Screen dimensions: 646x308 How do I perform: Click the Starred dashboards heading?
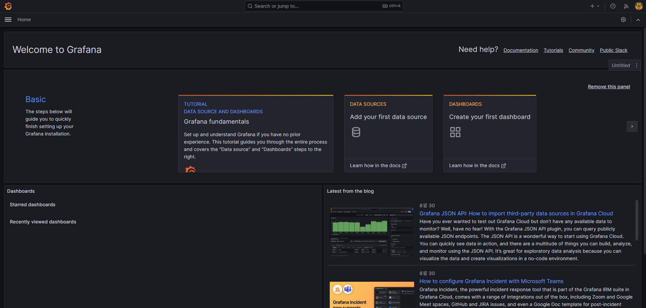coord(32,205)
